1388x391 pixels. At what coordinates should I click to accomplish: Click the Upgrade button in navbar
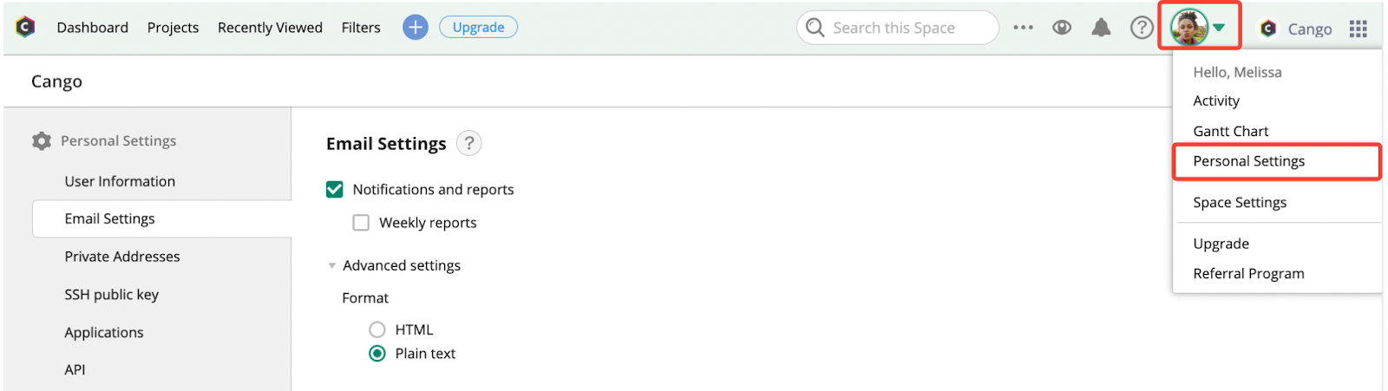click(x=479, y=27)
